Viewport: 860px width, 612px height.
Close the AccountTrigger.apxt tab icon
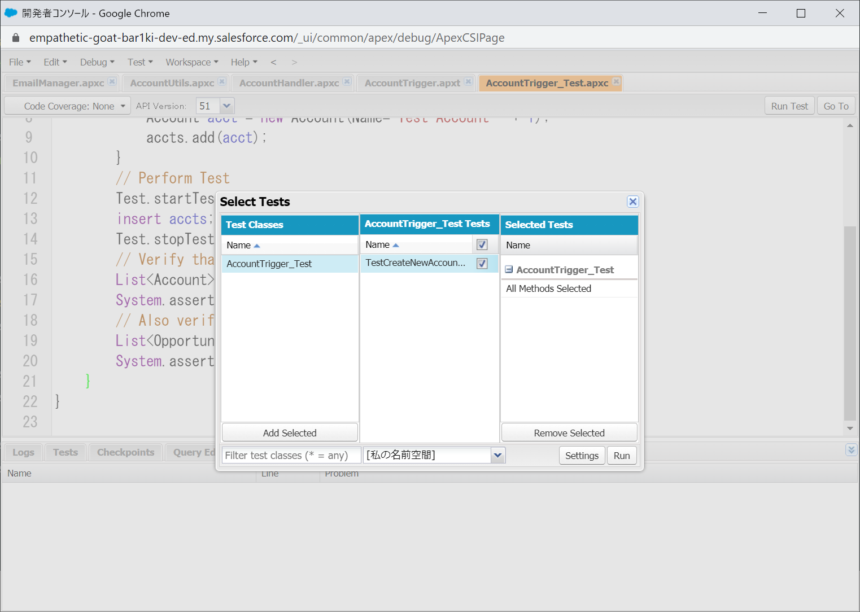click(x=468, y=82)
